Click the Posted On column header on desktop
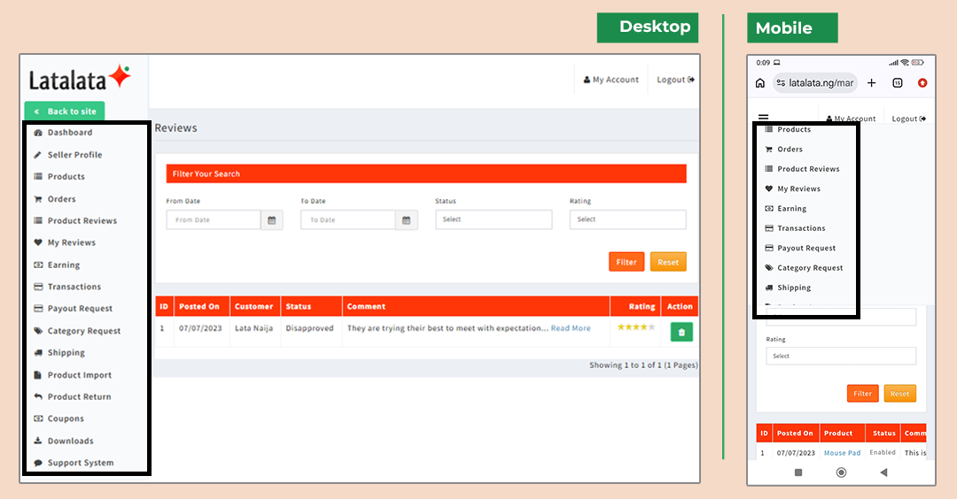 [199, 306]
